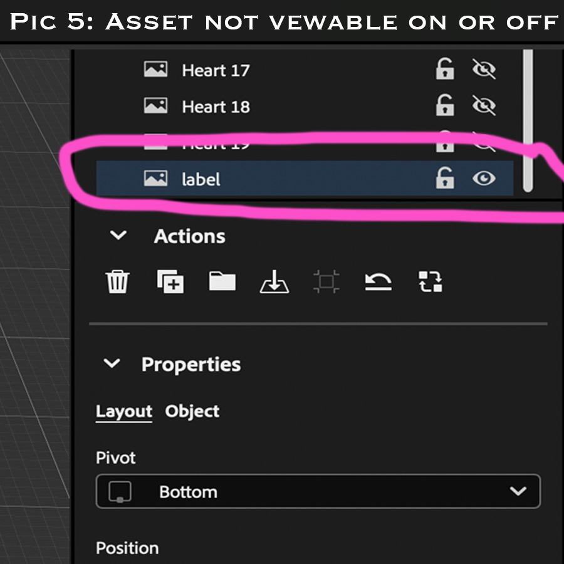Screen dimensions: 564x564
Task: Switch to the Object properties tab
Action: 191,411
